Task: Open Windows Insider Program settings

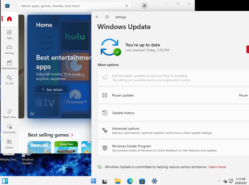Action: [x=173, y=148]
